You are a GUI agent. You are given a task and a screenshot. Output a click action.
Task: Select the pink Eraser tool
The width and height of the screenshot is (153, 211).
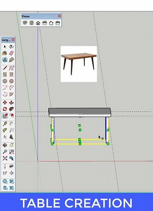click(x=11, y=53)
